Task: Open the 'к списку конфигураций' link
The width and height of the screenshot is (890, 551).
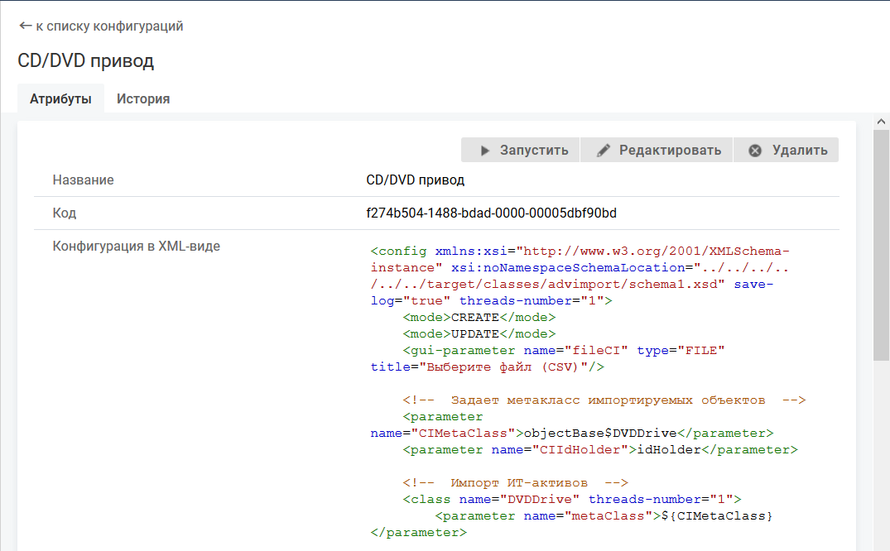Action: pyautogui.click(x=109, y=26)
